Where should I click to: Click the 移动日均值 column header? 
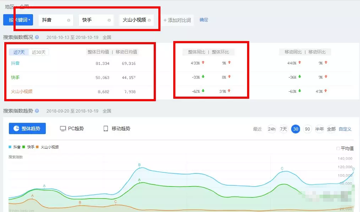coord(126,52)
